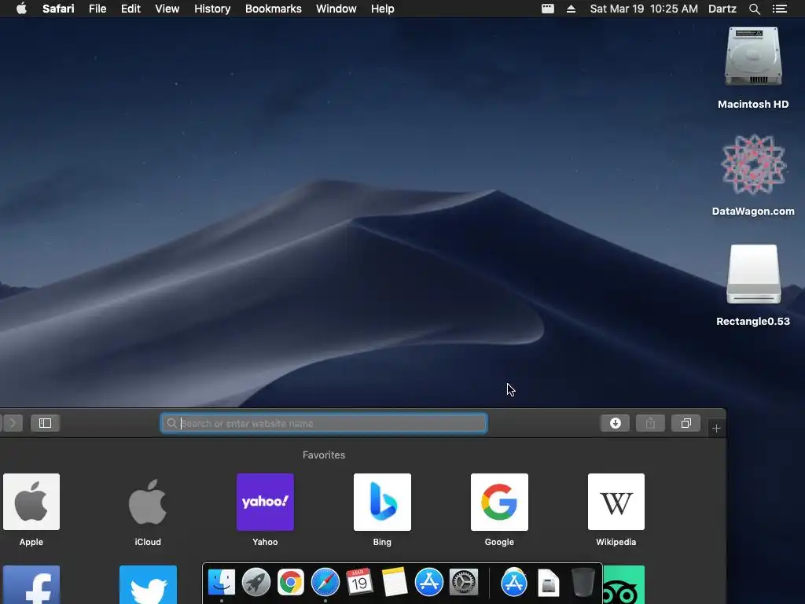This screenshot has width=805, height=604.
Task: Open the File menu
Action: click(x=97, y=9)
